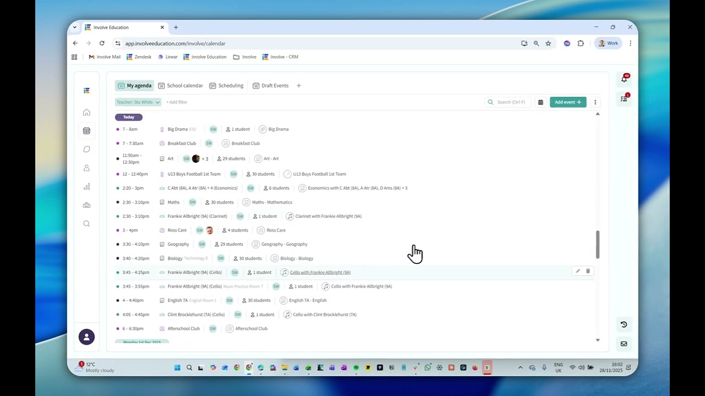Show hidden system tray icons chevron
This screenshot has width=705, height=396.
point(520,367)
